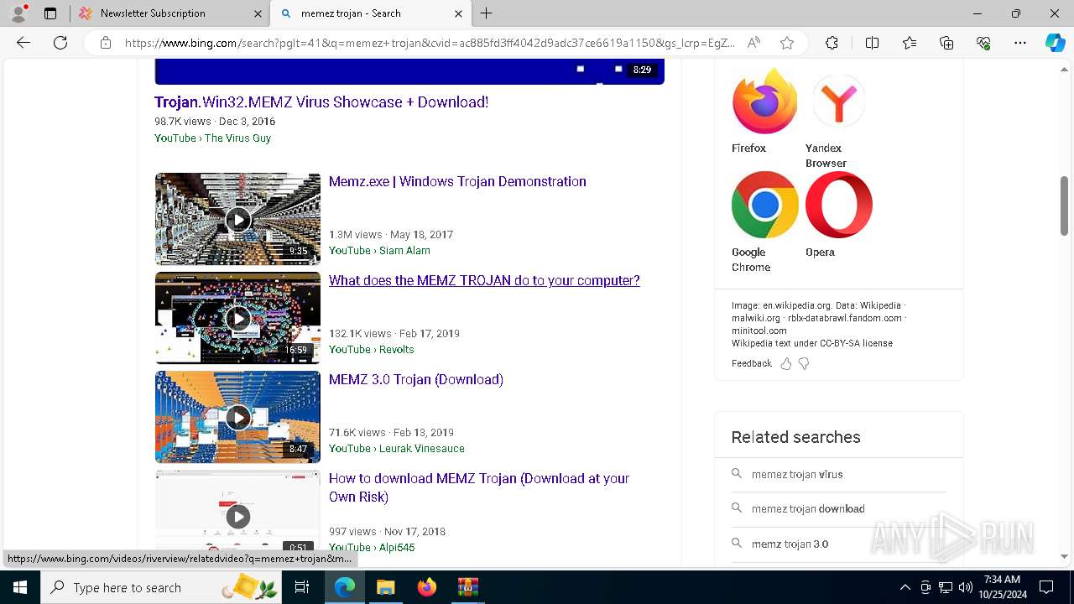This screenshot has width=1074, height=604.
Task: Play the 16:59 Revolts video thumbnail
Action: (x=237, y=318)
